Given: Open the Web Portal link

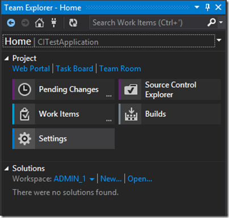Looking at the screenshot, I should pos(31,69).
